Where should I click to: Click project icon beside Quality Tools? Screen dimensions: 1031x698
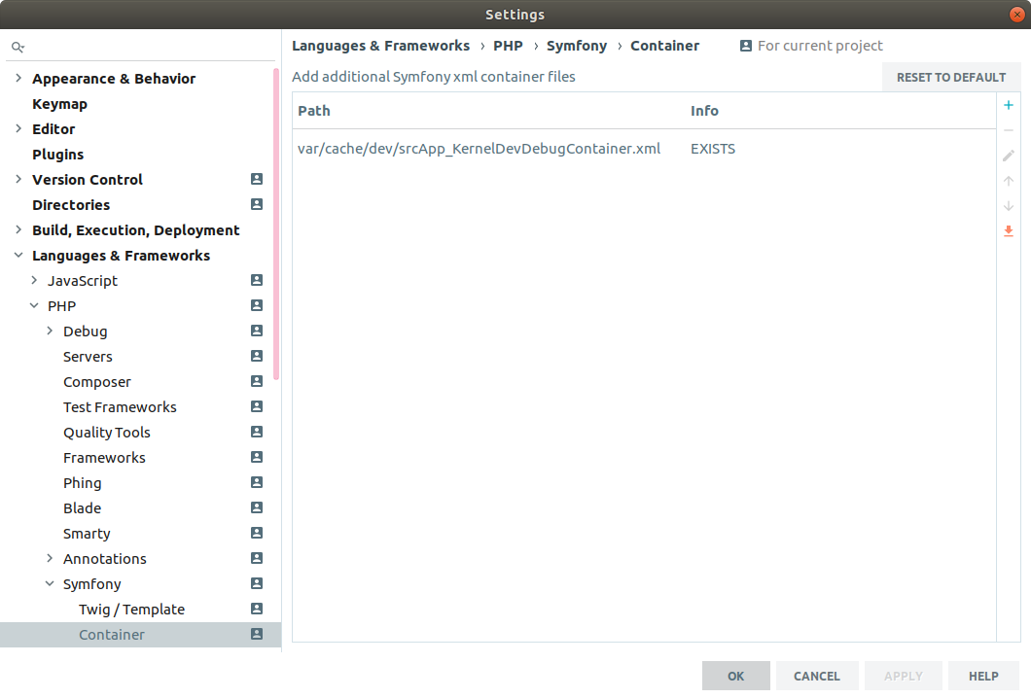coord(257,432)
